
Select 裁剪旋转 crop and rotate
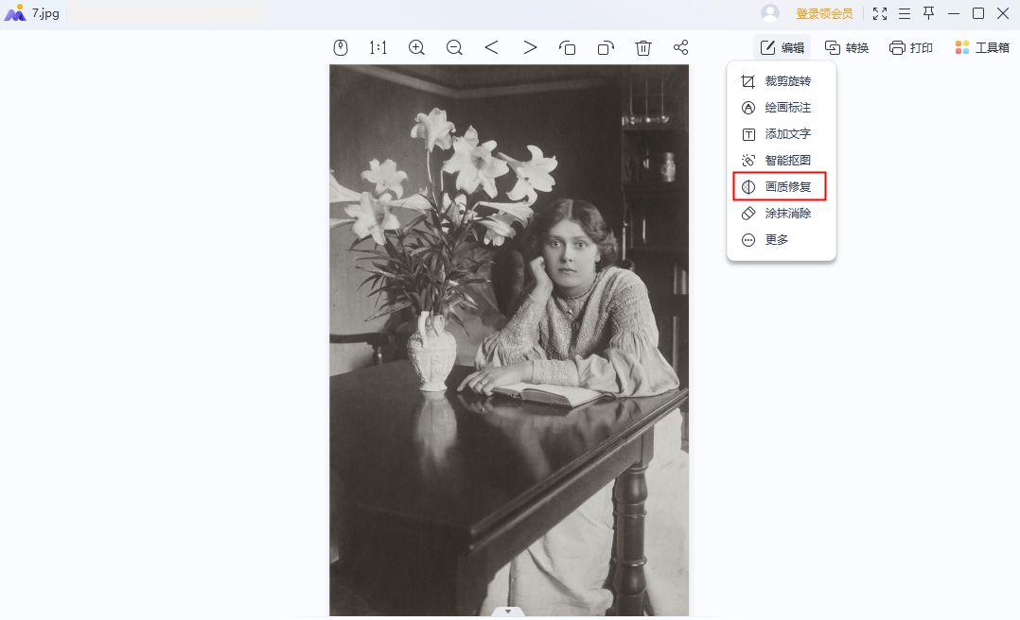click(x=781, y=81)
